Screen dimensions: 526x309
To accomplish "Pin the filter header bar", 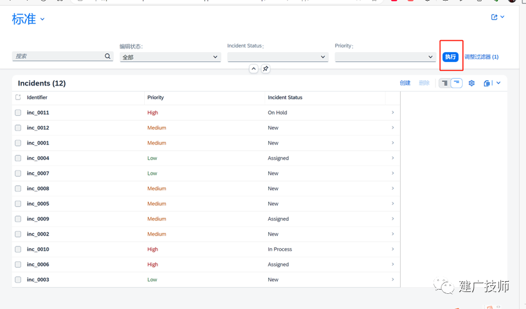I will [265, 69].
